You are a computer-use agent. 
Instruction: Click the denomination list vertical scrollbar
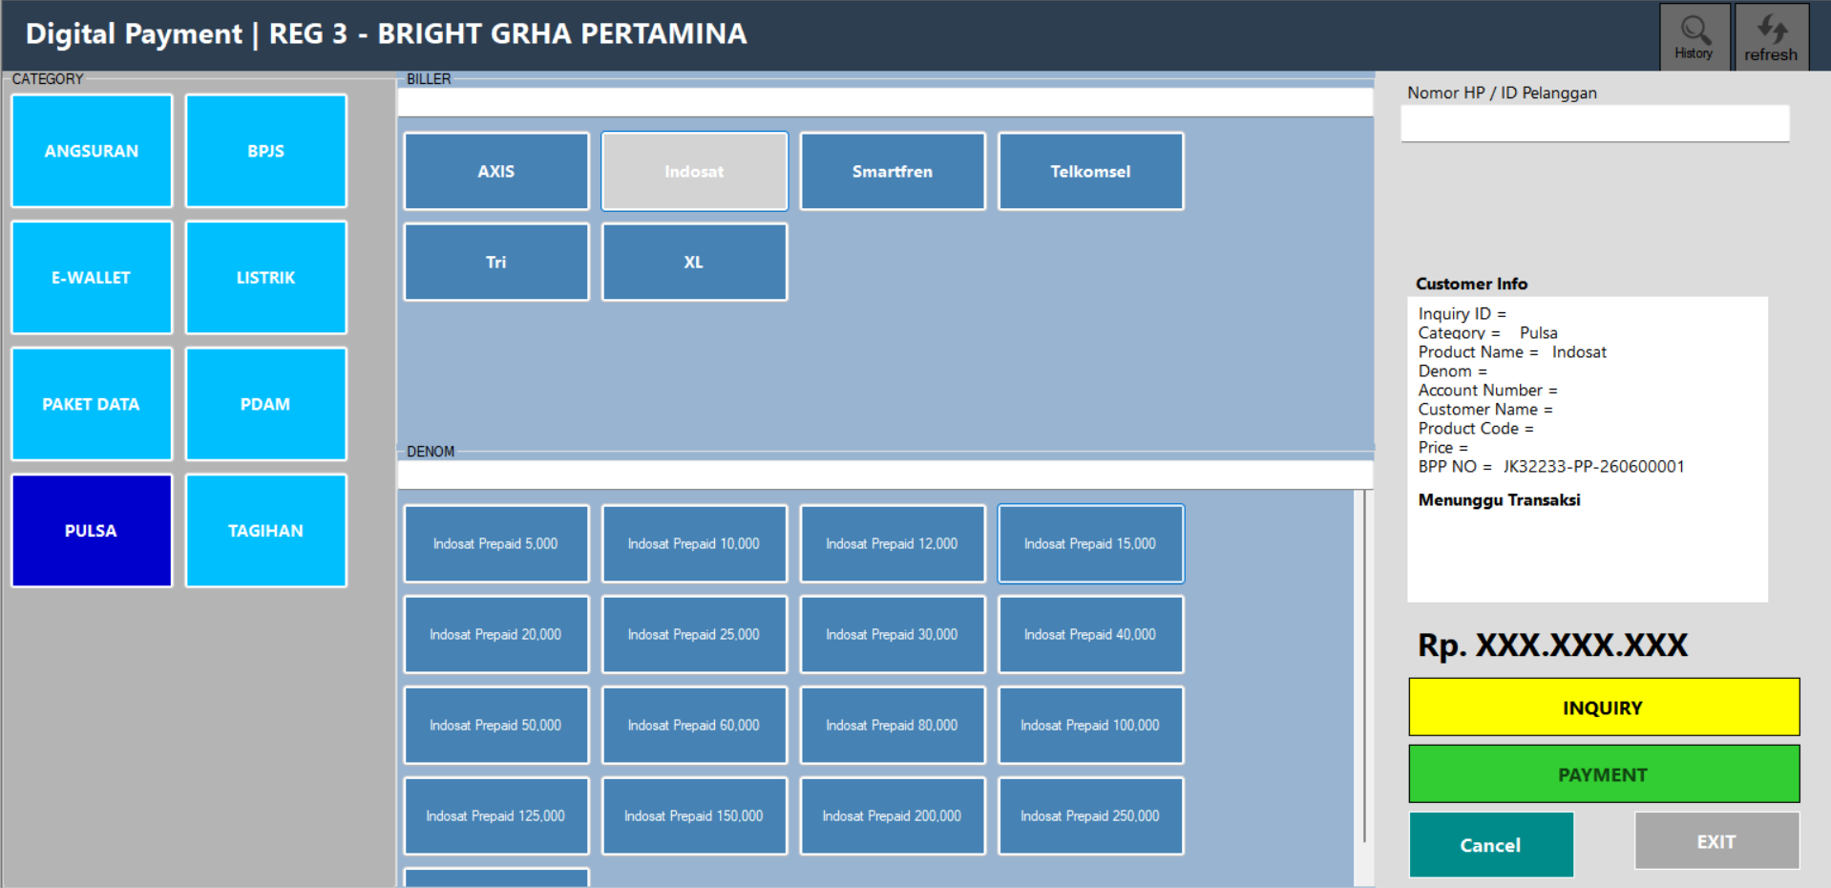tap(1364, 687)
